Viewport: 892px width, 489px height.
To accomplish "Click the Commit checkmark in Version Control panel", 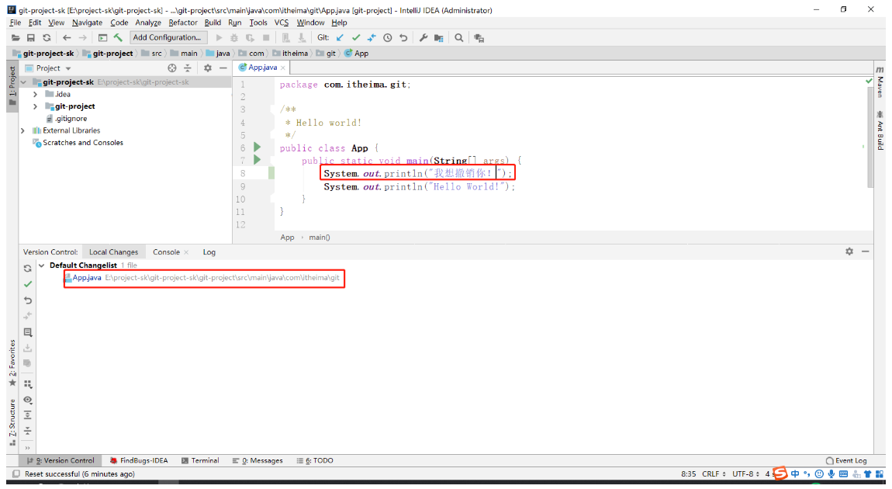I will point(27,284).
